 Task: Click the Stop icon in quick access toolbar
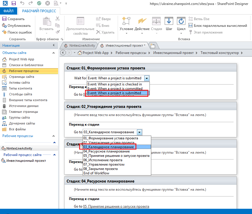(47, 3)
